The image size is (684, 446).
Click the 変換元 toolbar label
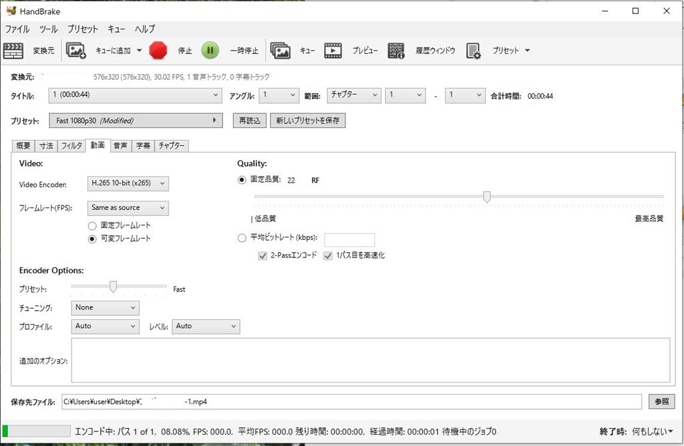pos(44,51)
